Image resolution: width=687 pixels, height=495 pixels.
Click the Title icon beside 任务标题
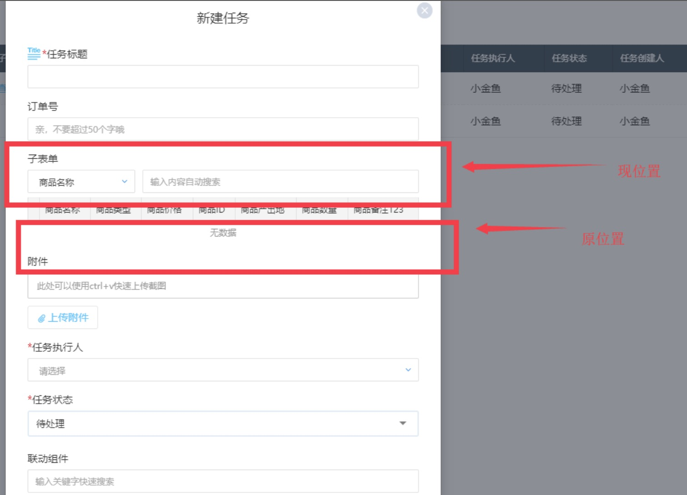click(34, 53)
